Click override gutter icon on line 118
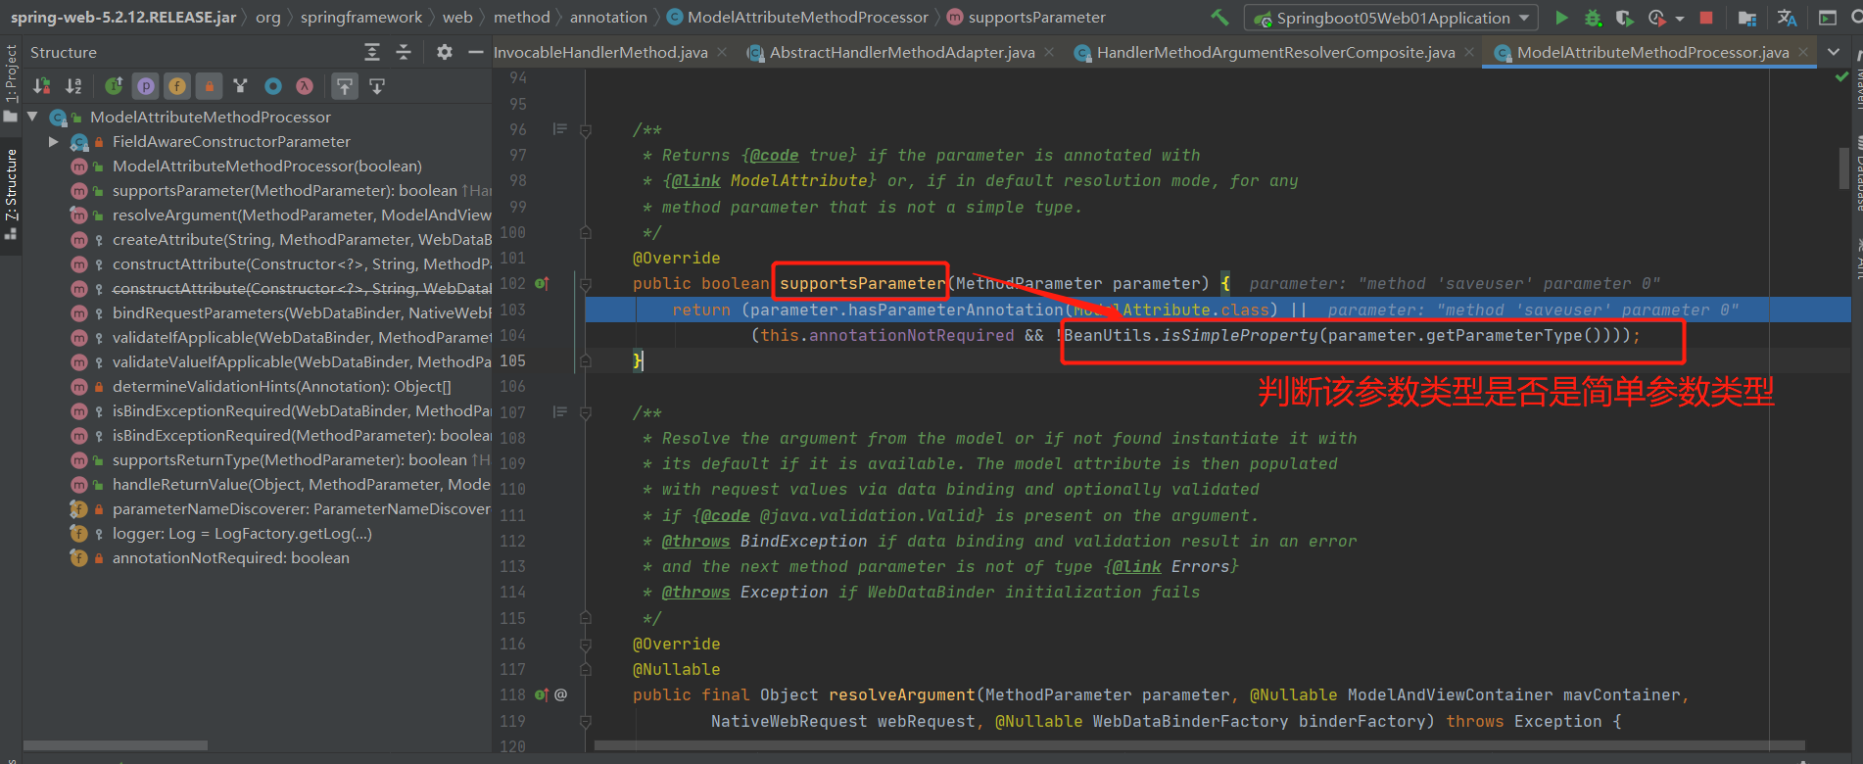The height and width of the screenshot is (764, 1863). click(x=542, y=695)
